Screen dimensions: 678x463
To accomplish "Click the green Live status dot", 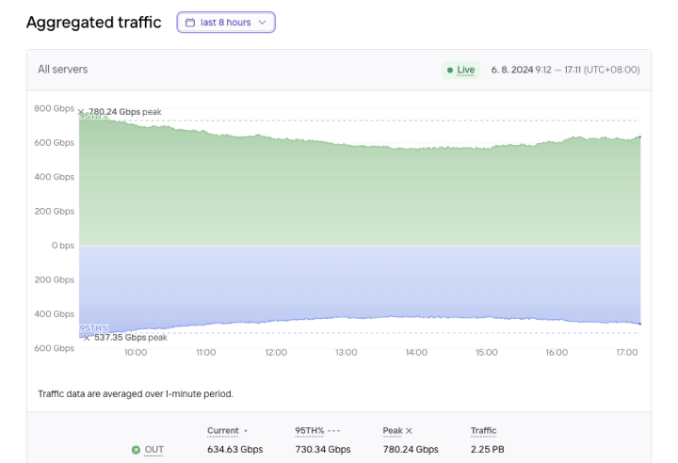I will point(450,71).
